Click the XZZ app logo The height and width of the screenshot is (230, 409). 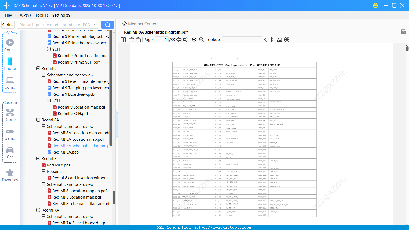pos(7,5)
